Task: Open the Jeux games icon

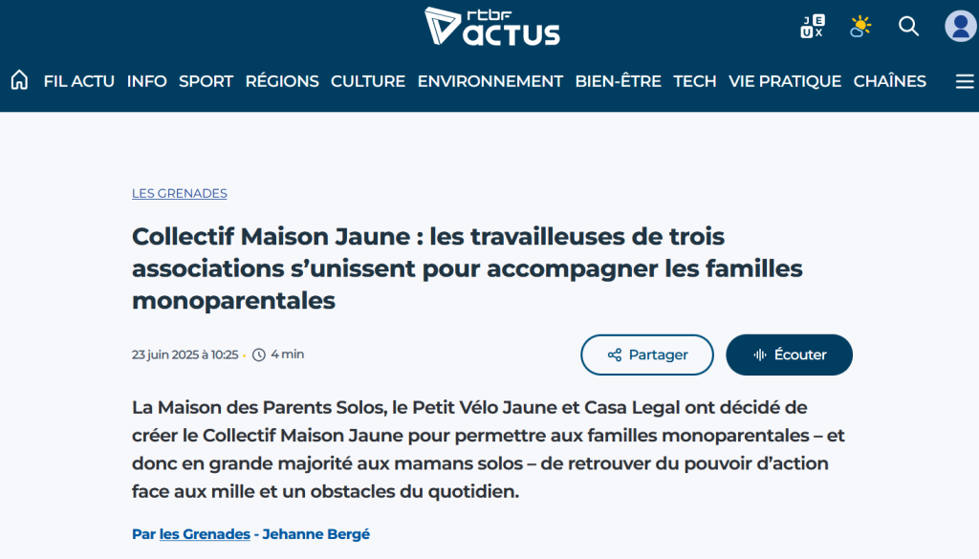Action: pos(812,27)
